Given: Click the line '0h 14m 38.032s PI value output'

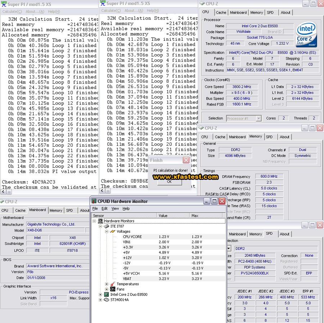Looking at the screenshot, I should [52, 172].
